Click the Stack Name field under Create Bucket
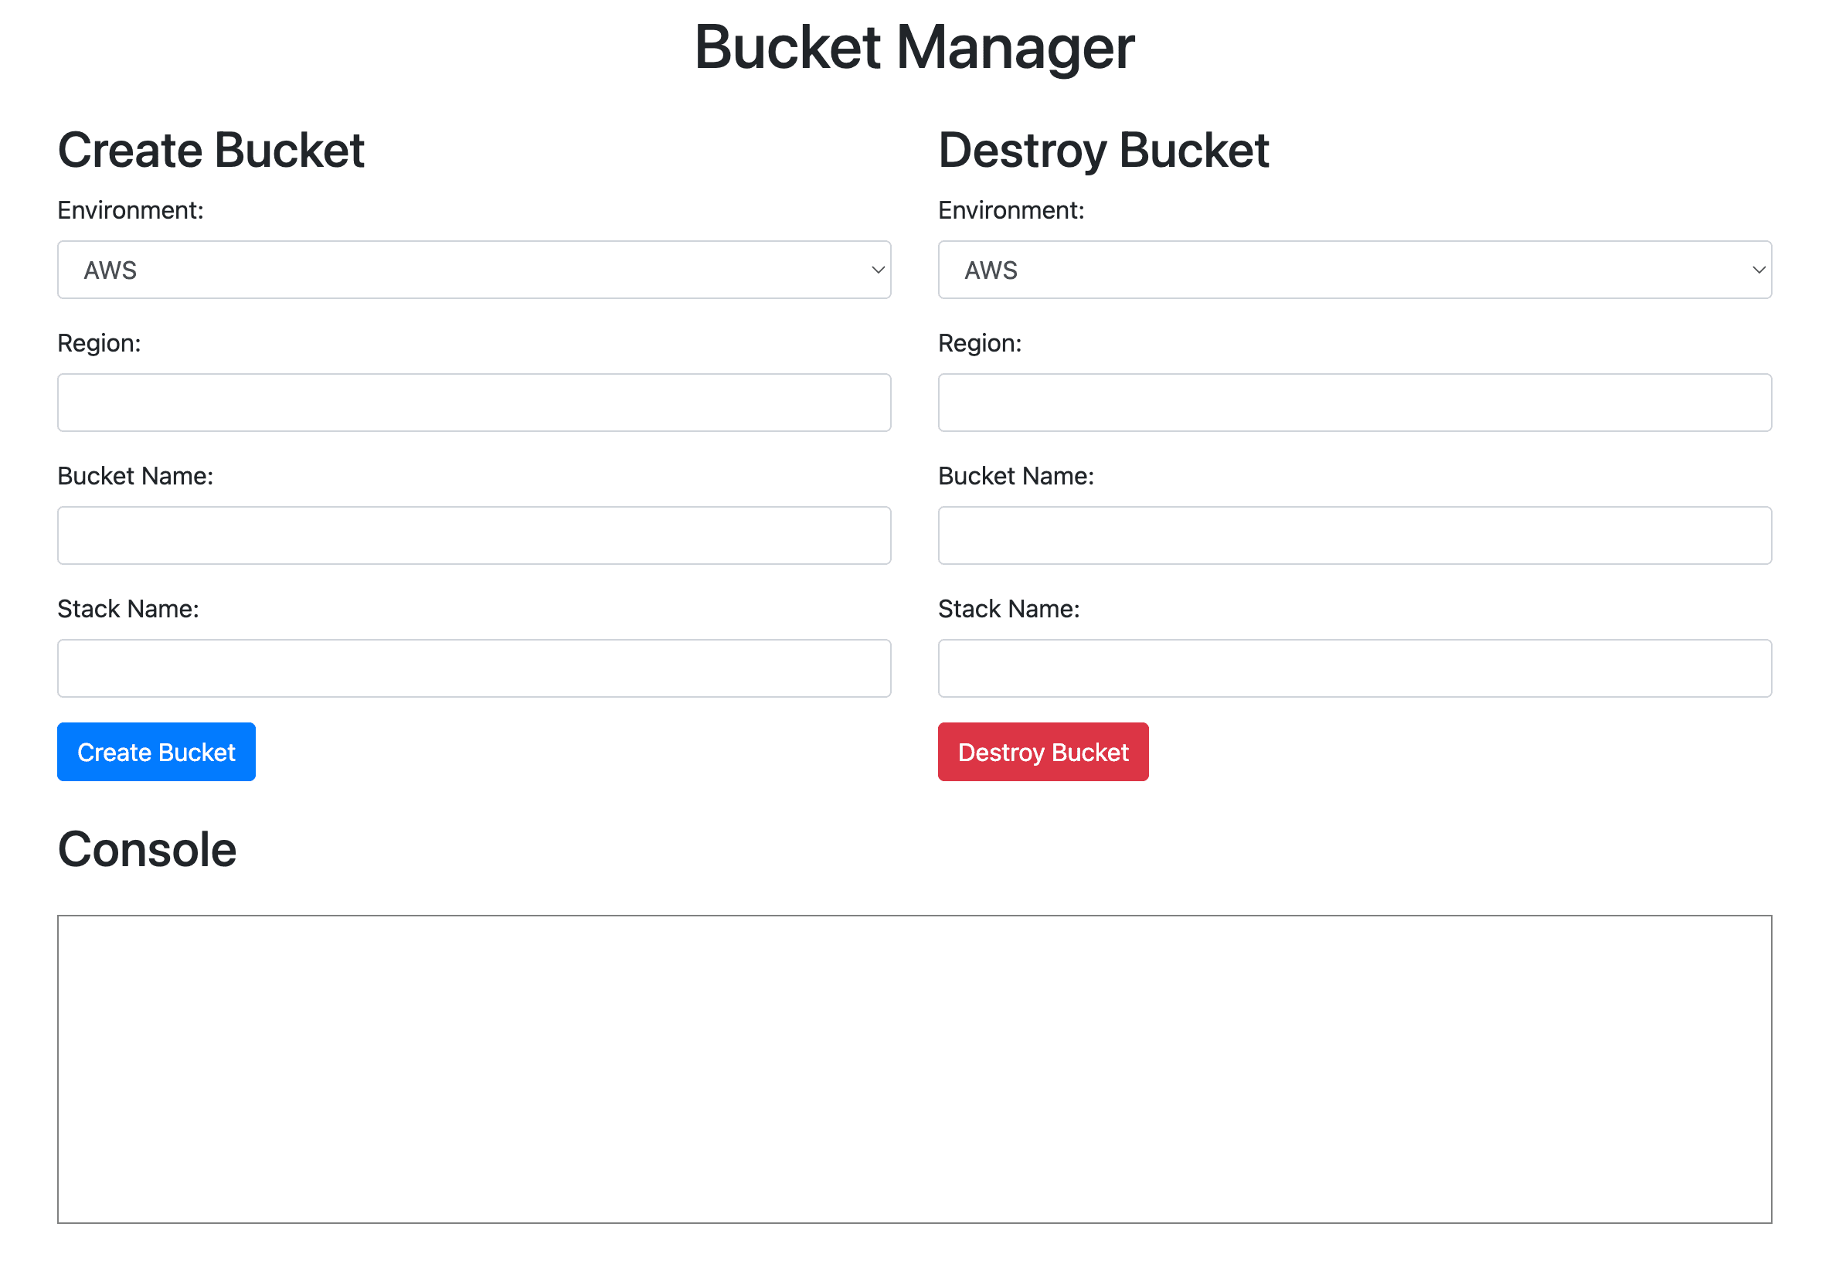Image resolution: width=1822 pixels, height=1278 pixels. click(x=474, y=668)
